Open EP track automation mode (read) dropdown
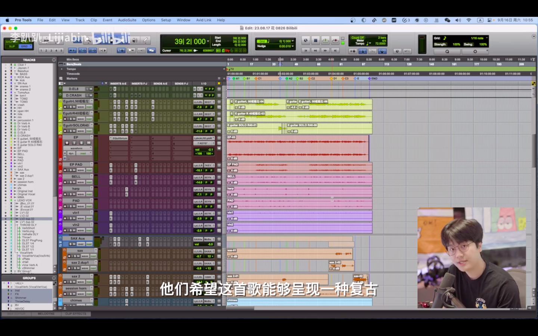 click(x=84, y=153)
